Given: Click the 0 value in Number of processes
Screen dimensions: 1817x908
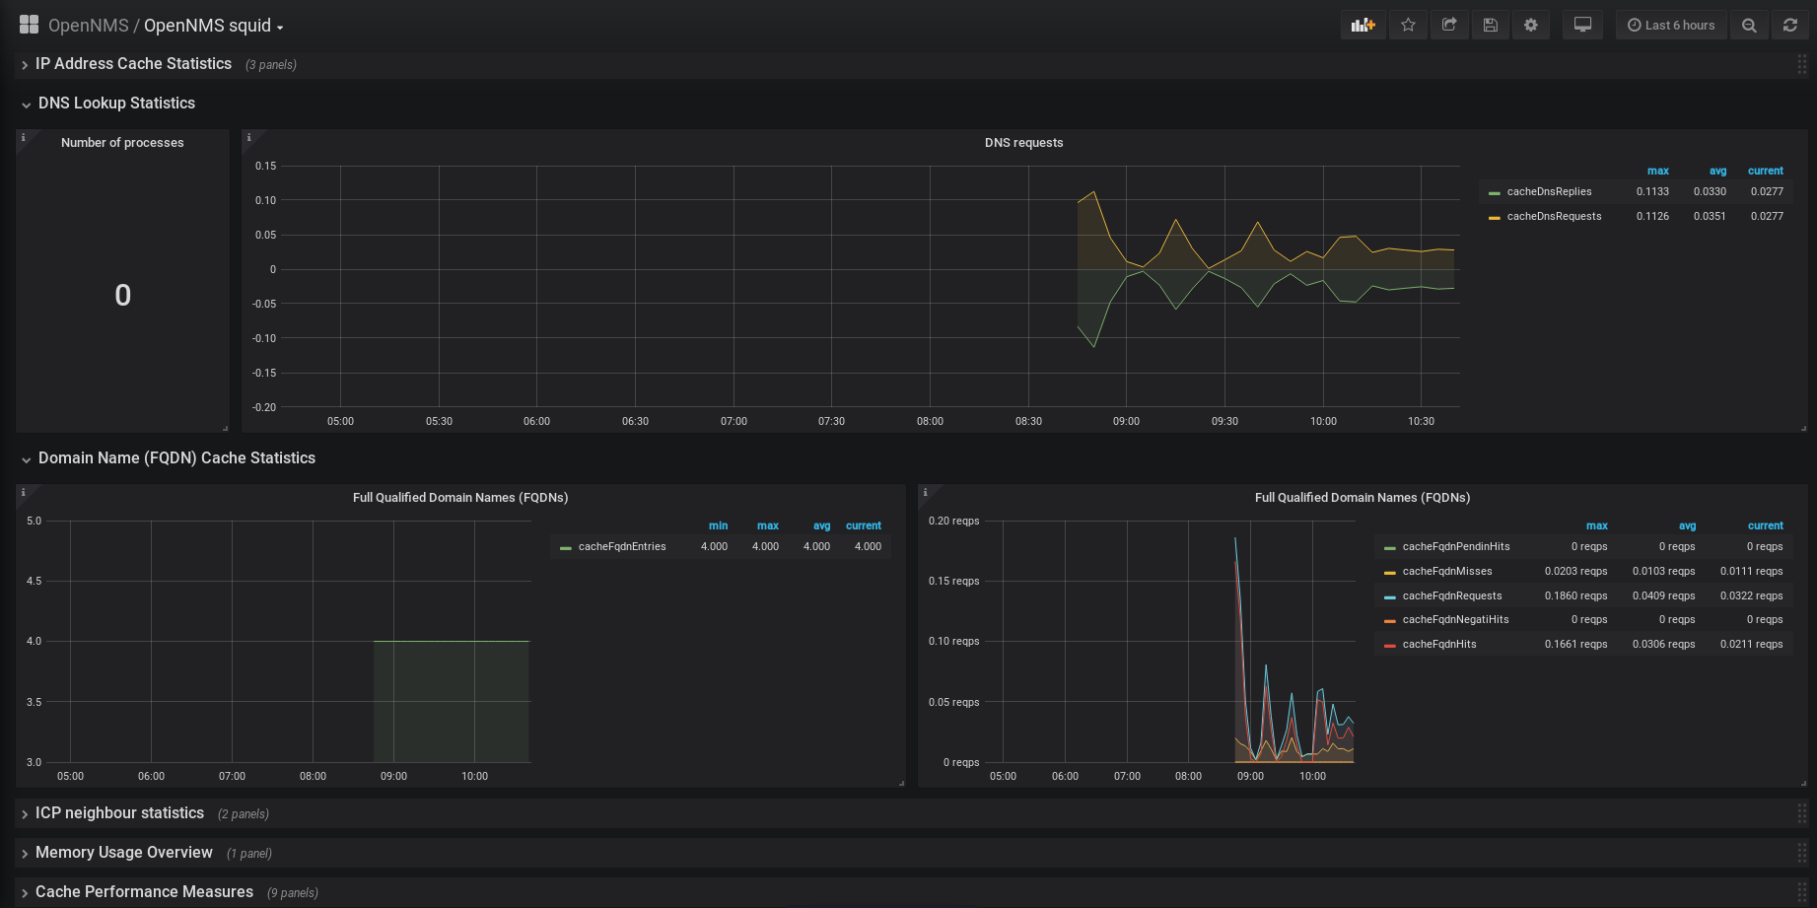Looking at the screenshot, I should point(122,295).
